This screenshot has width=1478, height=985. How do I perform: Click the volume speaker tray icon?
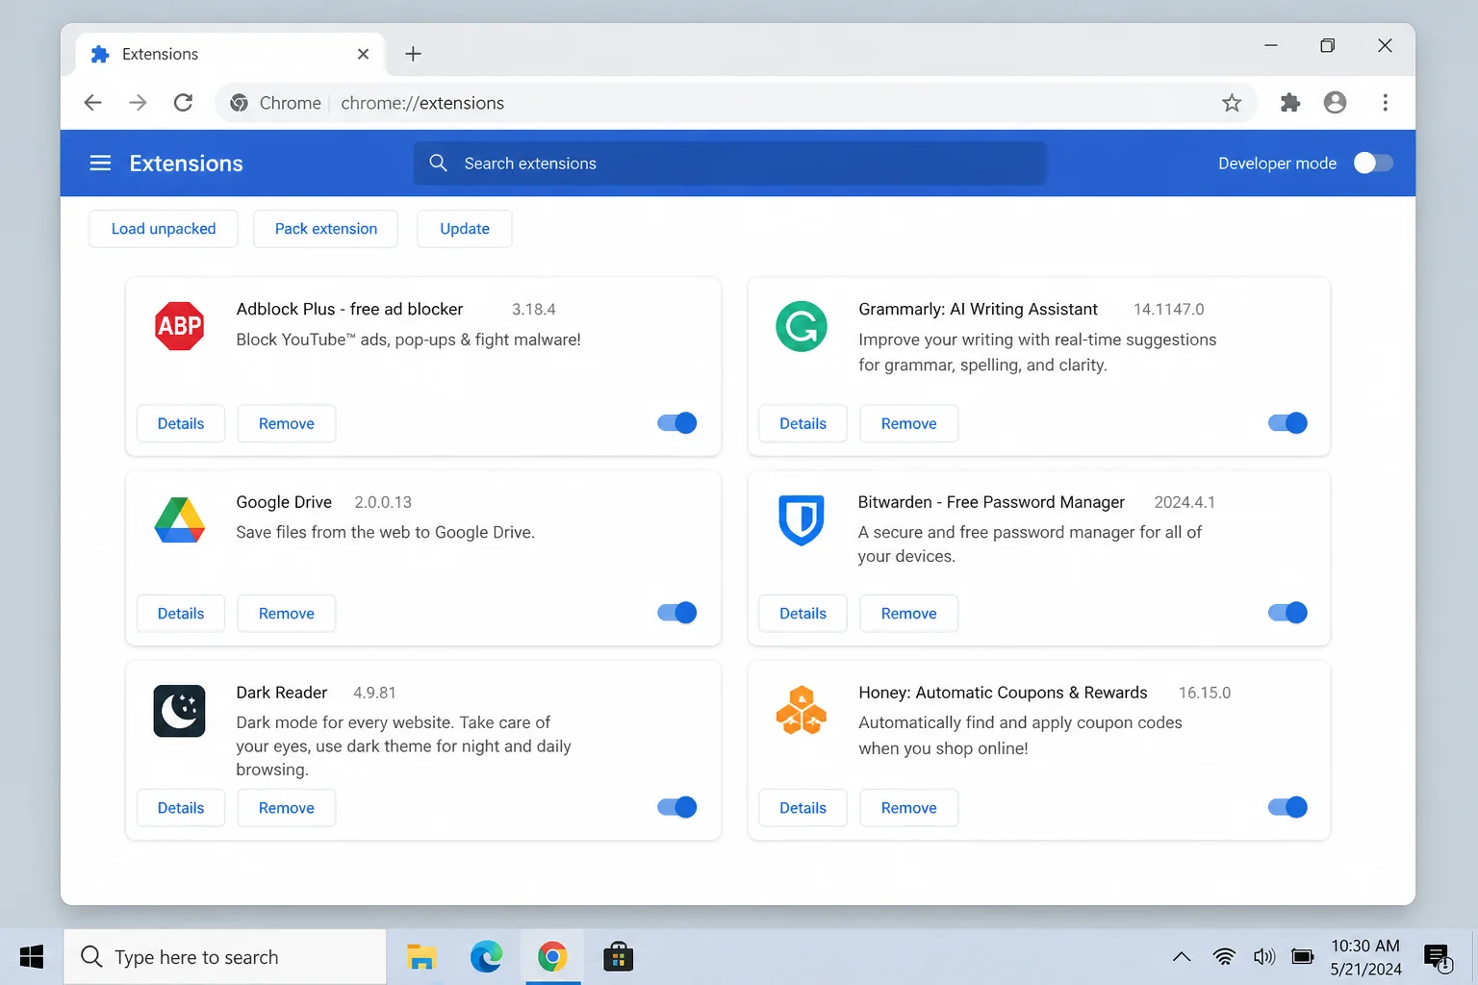[1263, 957]
